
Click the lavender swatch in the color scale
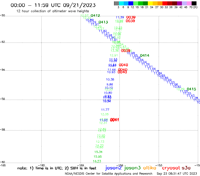pyautogui.click(x=184, y=3)
